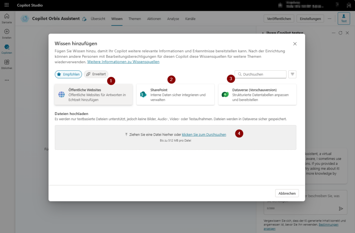Open Bibliothek in the left sidebar
Viewport: 355px width, 233px height.
[x=7, y=64]
